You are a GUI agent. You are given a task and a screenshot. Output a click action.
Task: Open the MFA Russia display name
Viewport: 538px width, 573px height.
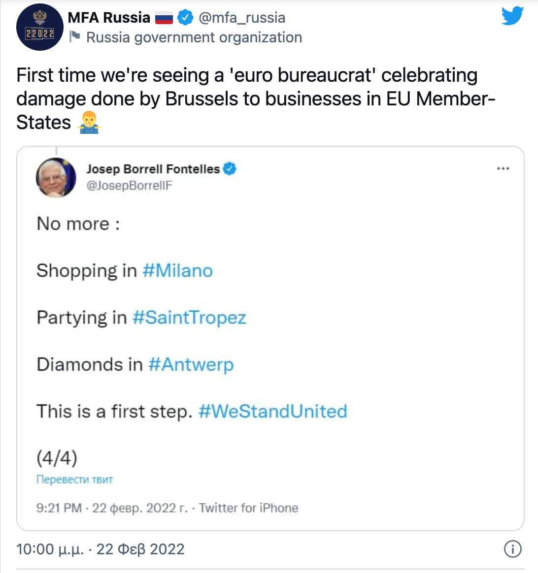point(109,18)
